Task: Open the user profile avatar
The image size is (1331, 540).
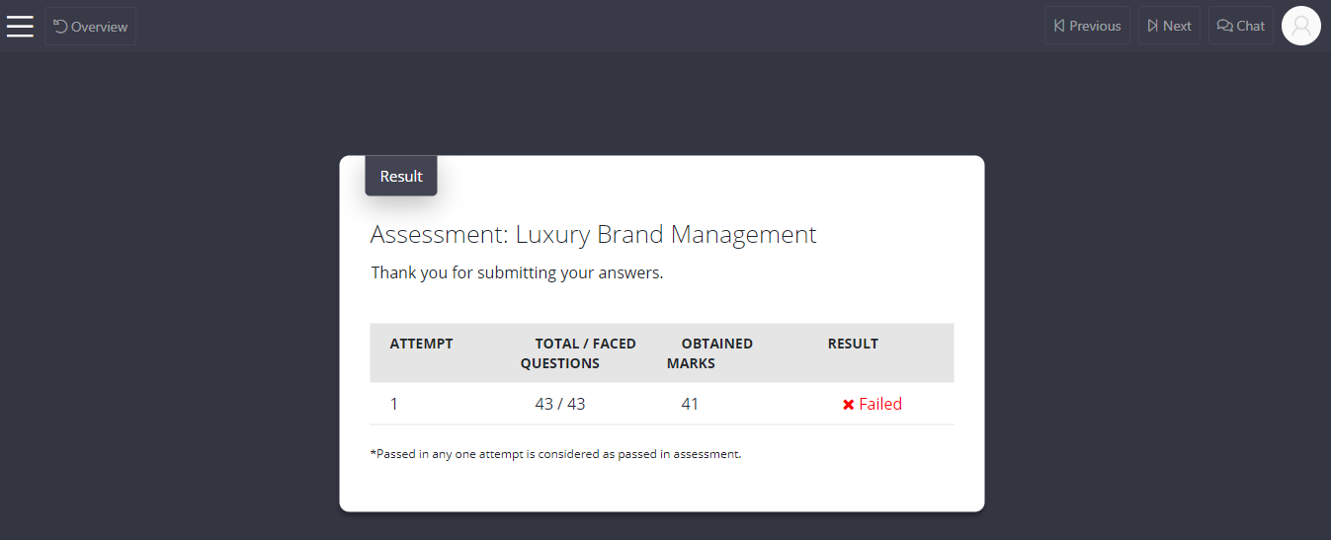Action: pos(1301,26)
